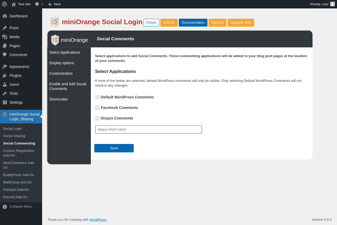Click the plus New icon

click(x=50, y=4)
